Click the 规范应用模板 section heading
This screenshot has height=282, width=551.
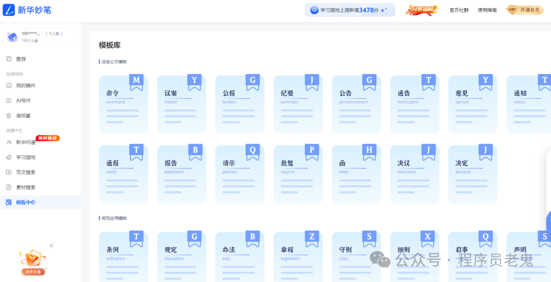tap(114, 218)
